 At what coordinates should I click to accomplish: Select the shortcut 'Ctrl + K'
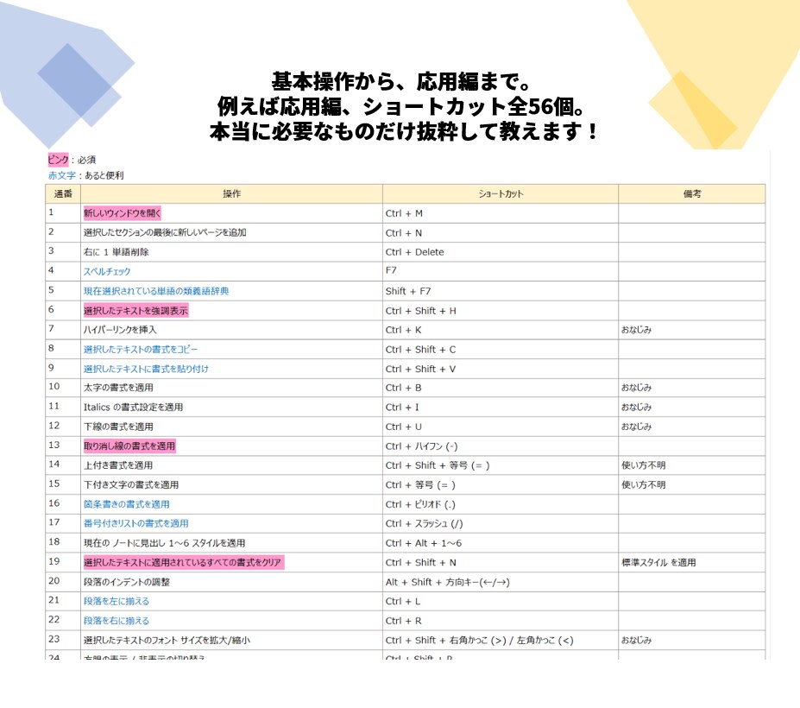403,330
